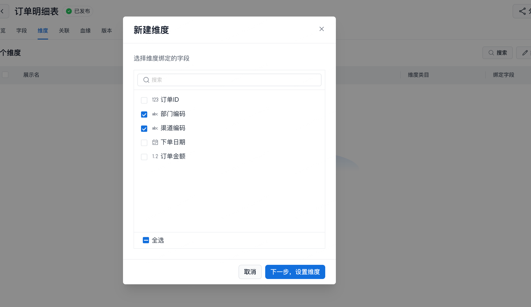Click the 搜索 button in table toolbar
Screen dimensions: 531x307
tap(498, 53)
